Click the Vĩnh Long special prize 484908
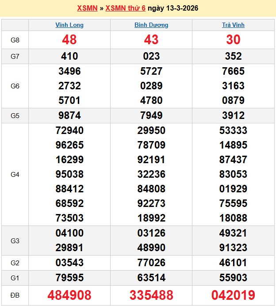This screenshot has height=306, width=276. [69, 295]
